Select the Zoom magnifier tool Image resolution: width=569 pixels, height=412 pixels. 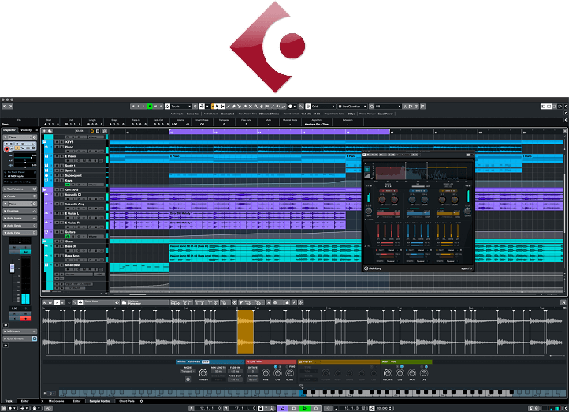tap(256, 107)
